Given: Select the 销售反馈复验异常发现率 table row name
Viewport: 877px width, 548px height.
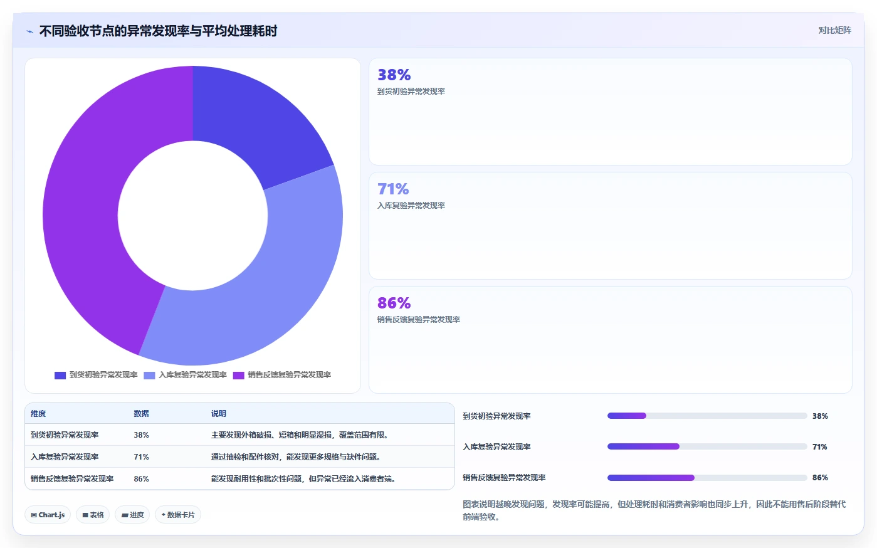Looking at the screenshot, I should tap(72, 479).
